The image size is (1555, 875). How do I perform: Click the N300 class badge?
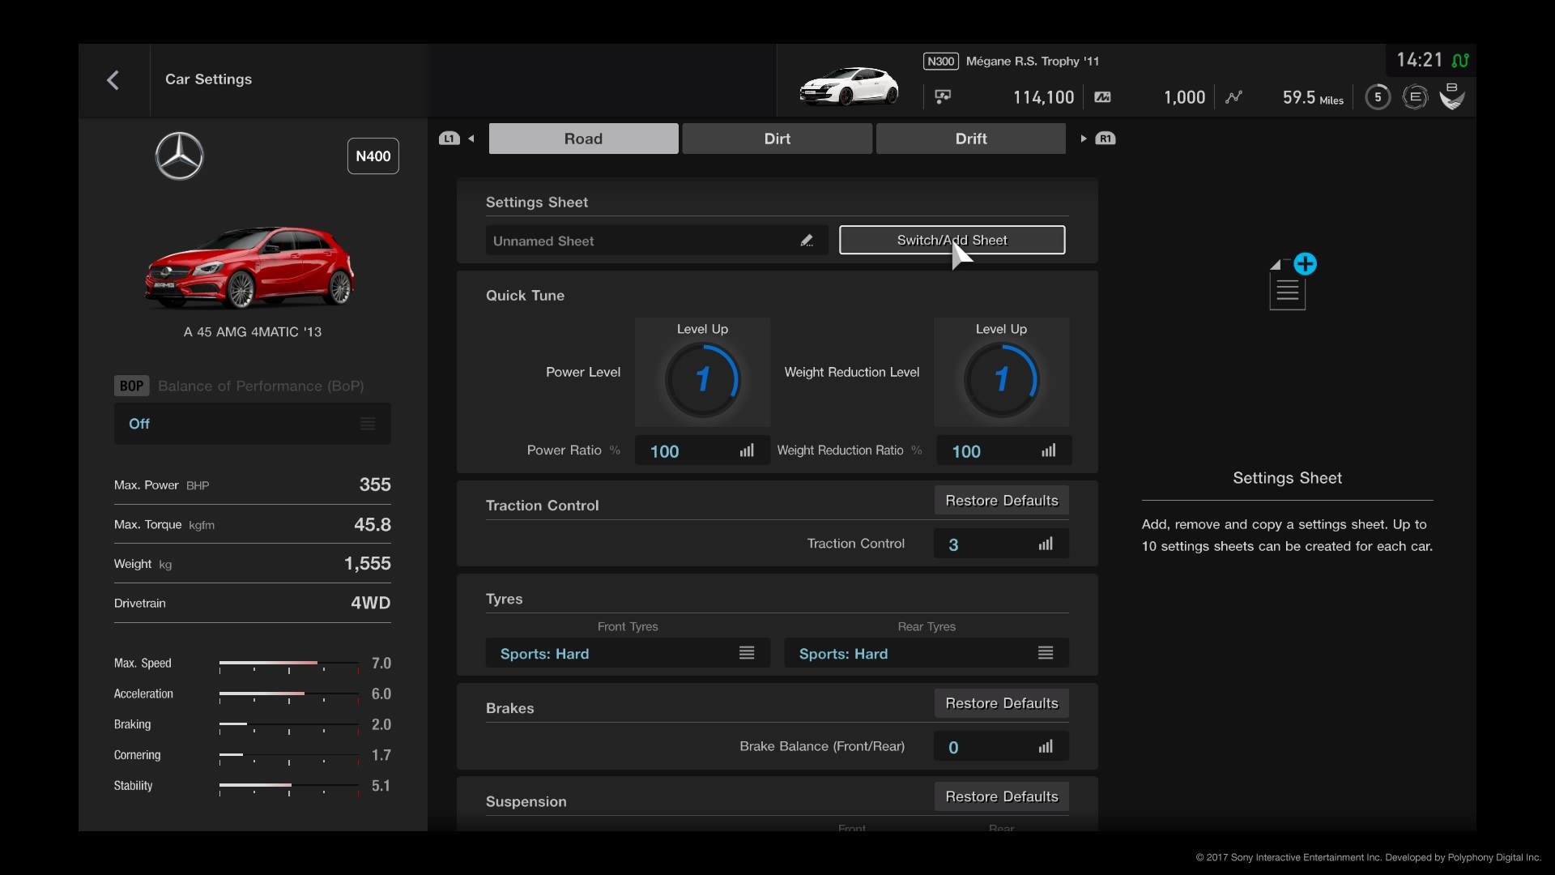(940, 62)
